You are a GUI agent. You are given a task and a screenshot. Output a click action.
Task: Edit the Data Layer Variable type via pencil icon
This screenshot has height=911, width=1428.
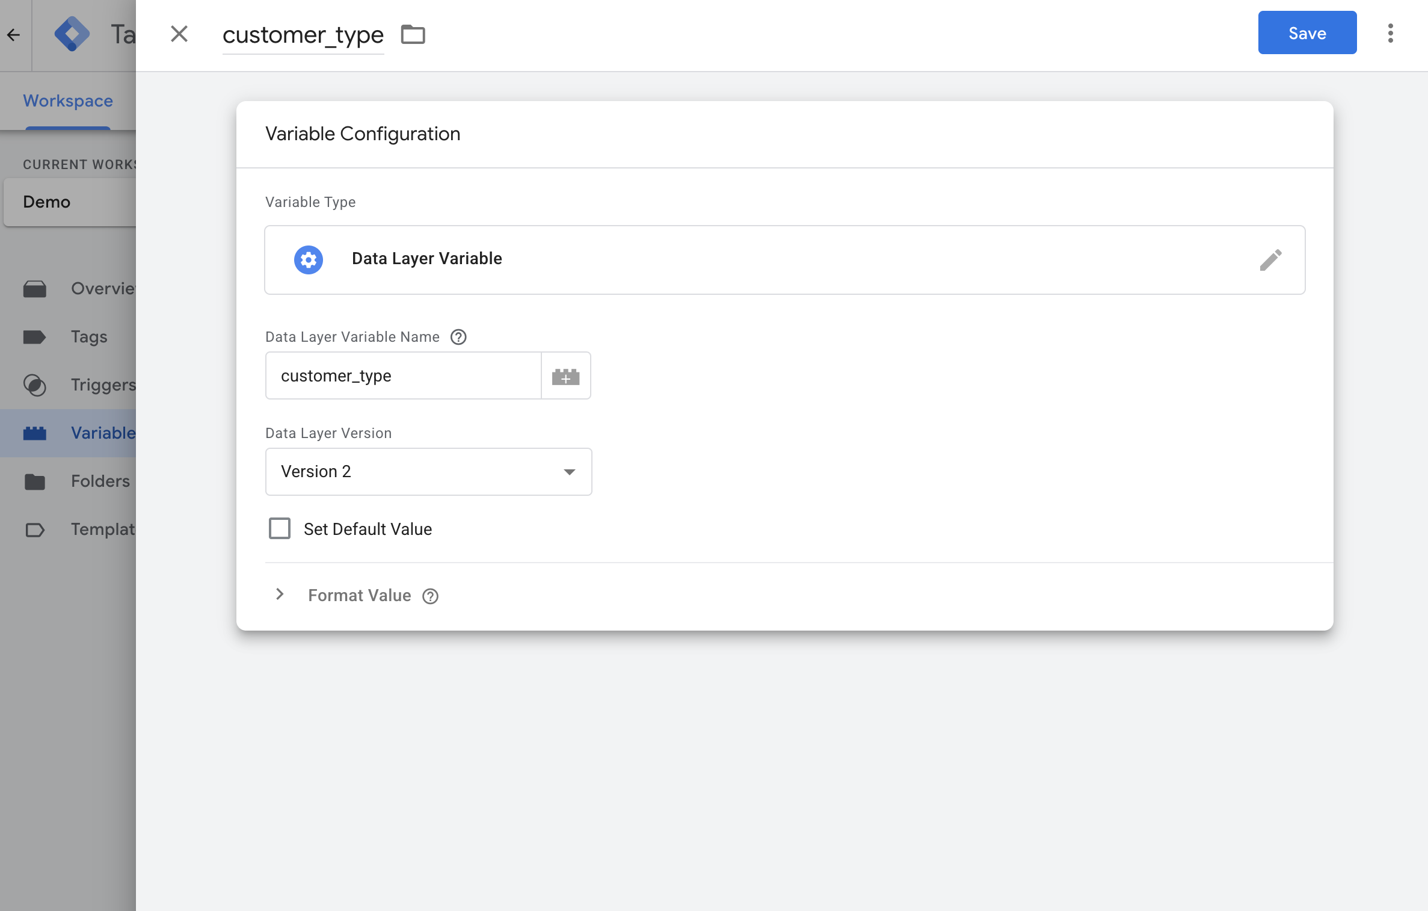pyautogui.click(x=1272, y=259)
